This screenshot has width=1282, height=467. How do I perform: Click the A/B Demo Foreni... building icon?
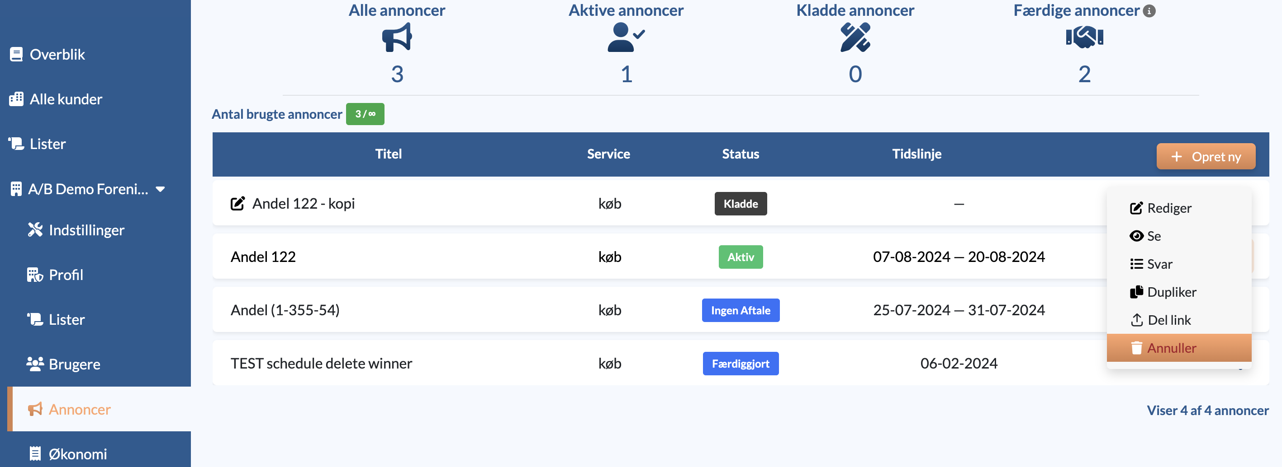point(16,189)
